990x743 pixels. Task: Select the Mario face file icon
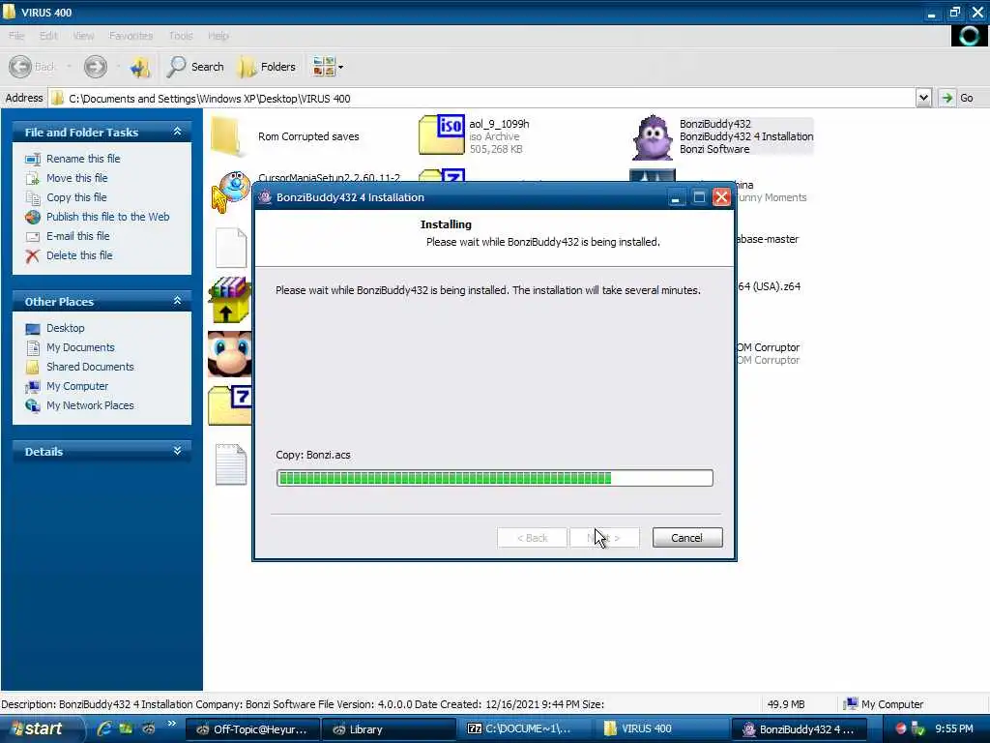[230, 354]
